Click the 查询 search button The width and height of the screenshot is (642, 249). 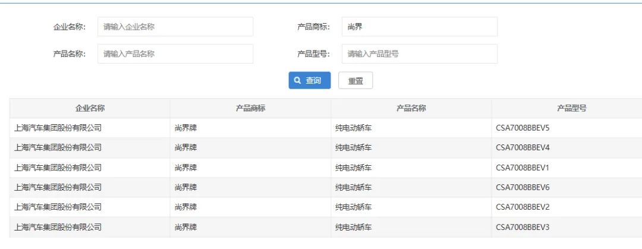coord(310,80)
